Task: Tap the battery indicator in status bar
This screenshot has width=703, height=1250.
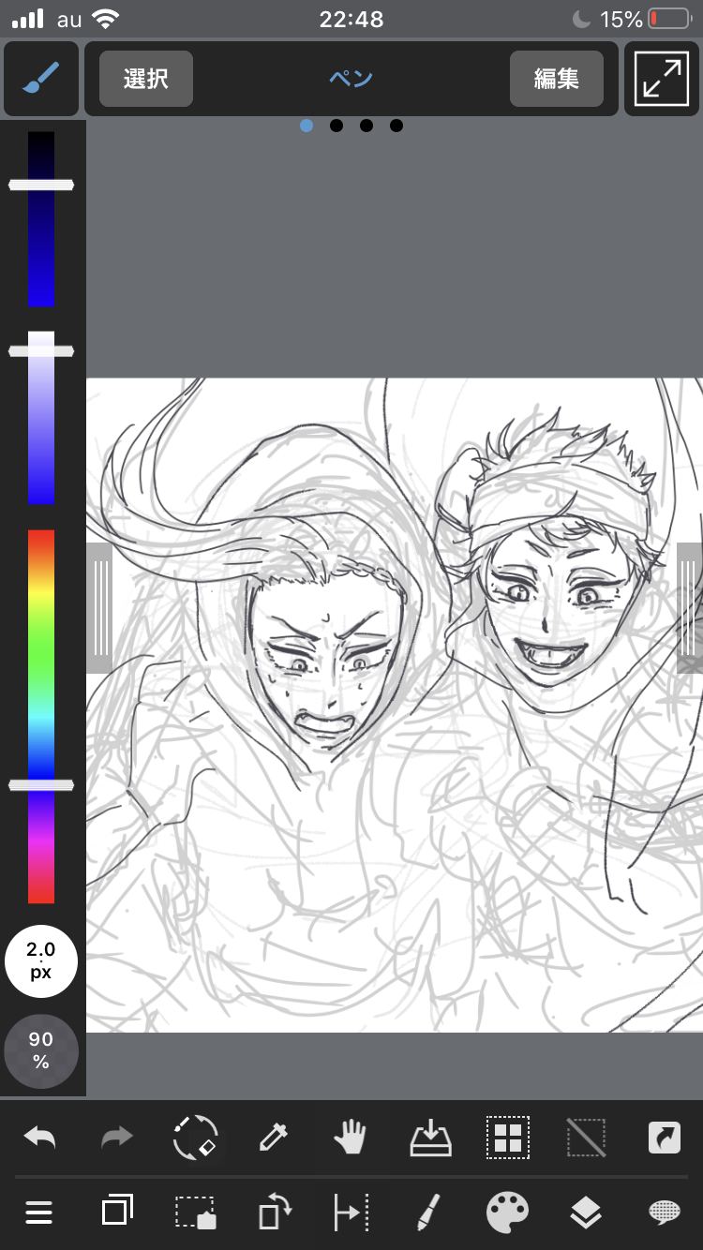Action: pos(668,19)
